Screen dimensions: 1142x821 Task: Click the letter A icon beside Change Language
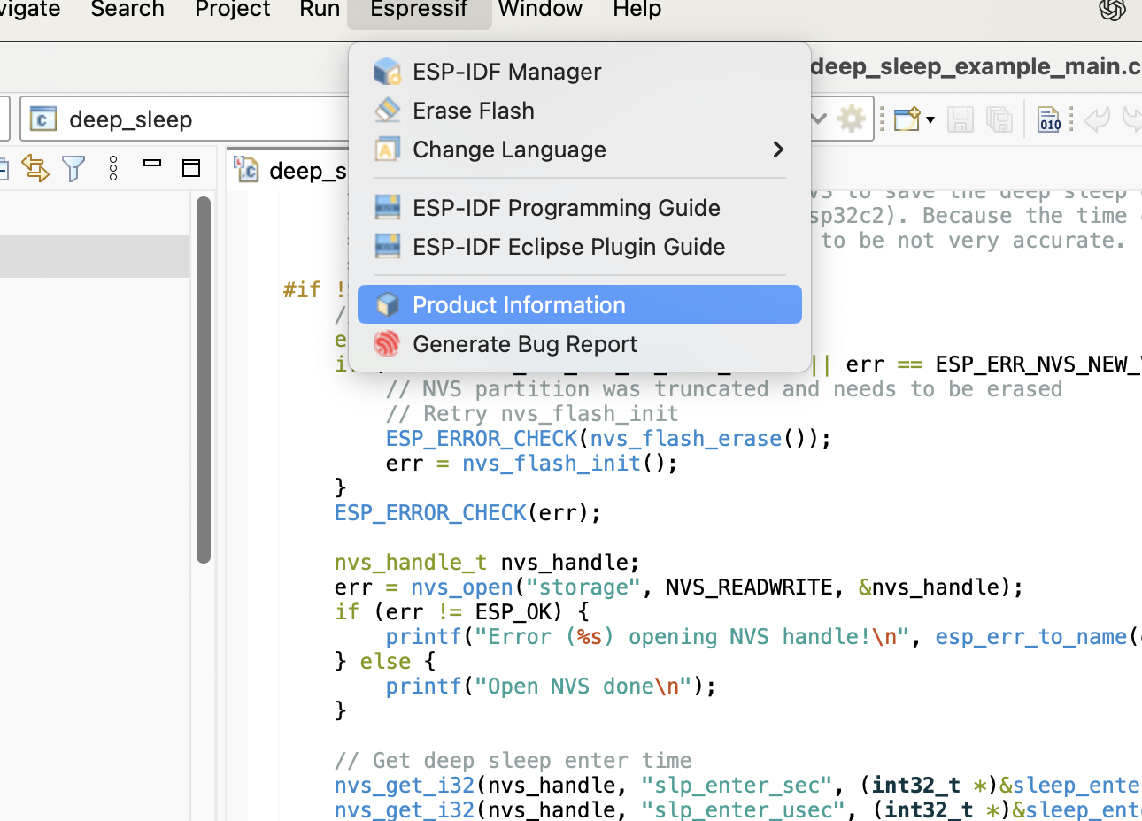[387, 150]
